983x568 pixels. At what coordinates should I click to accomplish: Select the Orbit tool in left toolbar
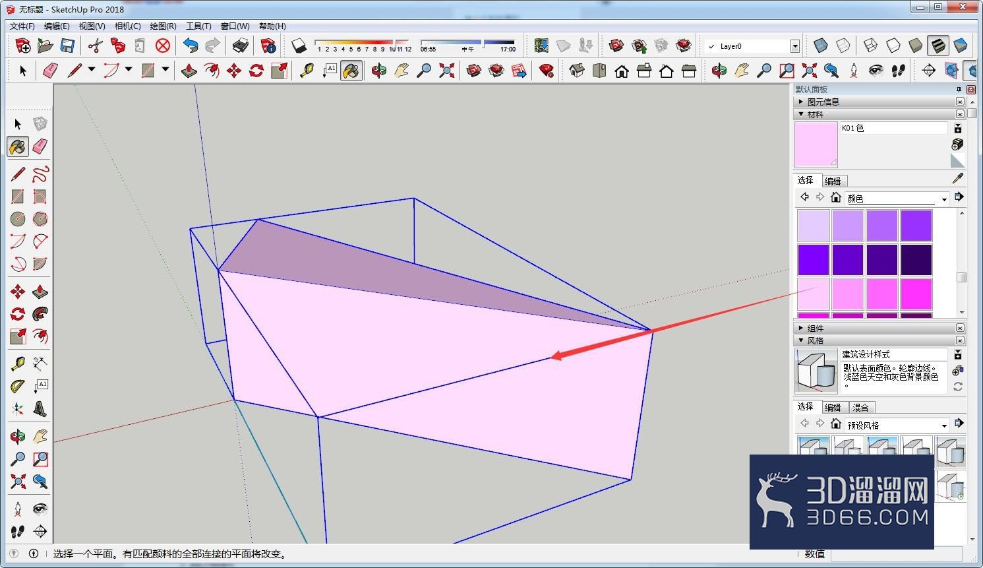pos(18,436)
